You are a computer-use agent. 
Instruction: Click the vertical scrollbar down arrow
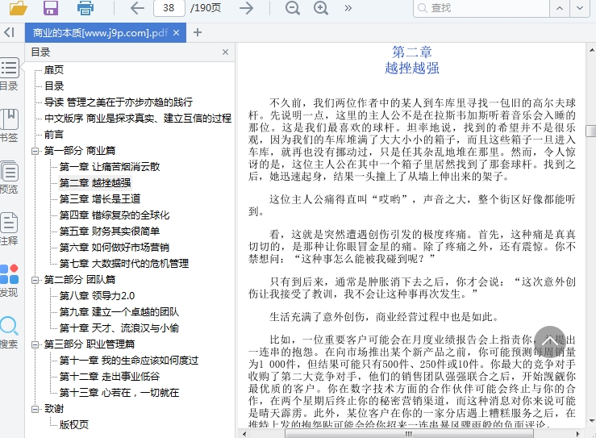(591, 421)
